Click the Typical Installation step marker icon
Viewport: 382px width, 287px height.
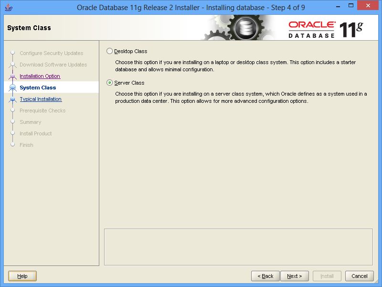point(13,99)
